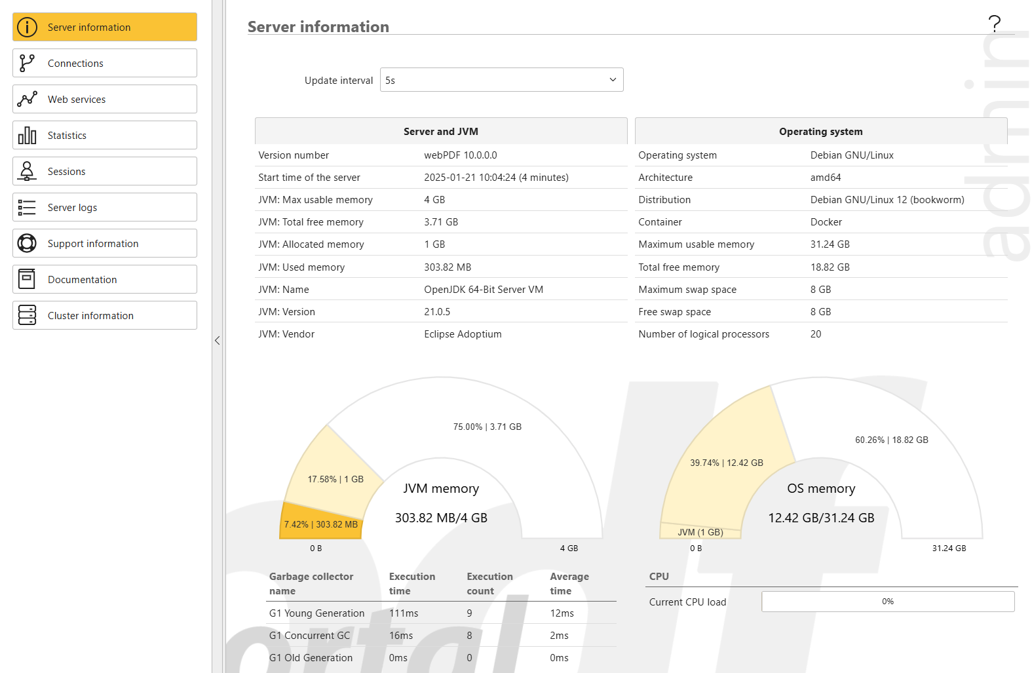The width and height of the screenshot is (1032, 673).
Task: Click the Server information info icon
Action: point(27,27)
